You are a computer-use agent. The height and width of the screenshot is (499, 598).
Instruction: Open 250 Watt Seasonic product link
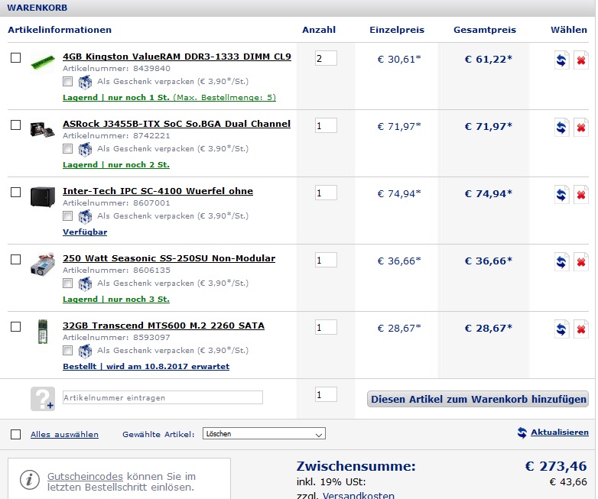pos(169,258)
